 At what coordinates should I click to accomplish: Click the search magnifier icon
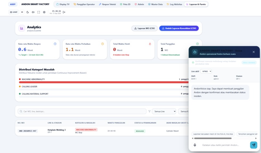(21, 111)
